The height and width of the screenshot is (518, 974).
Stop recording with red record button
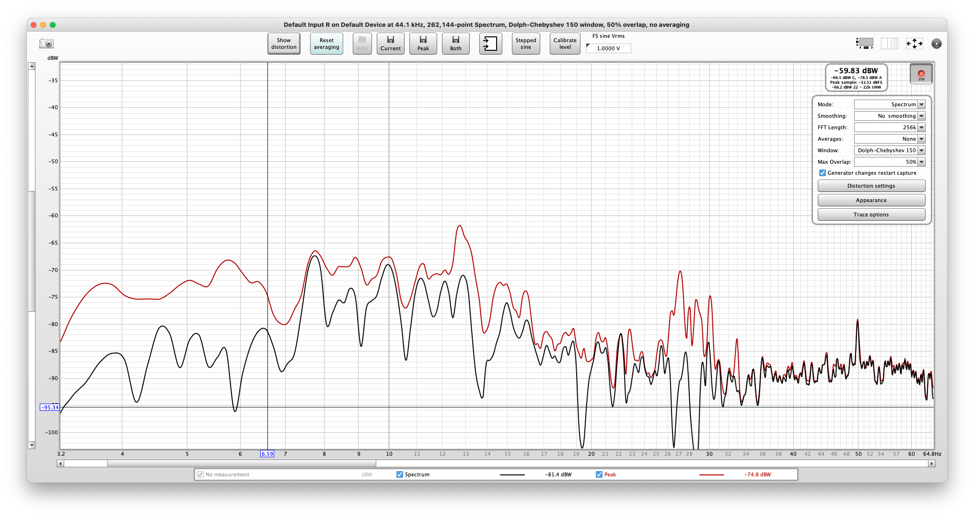(921, 74)
